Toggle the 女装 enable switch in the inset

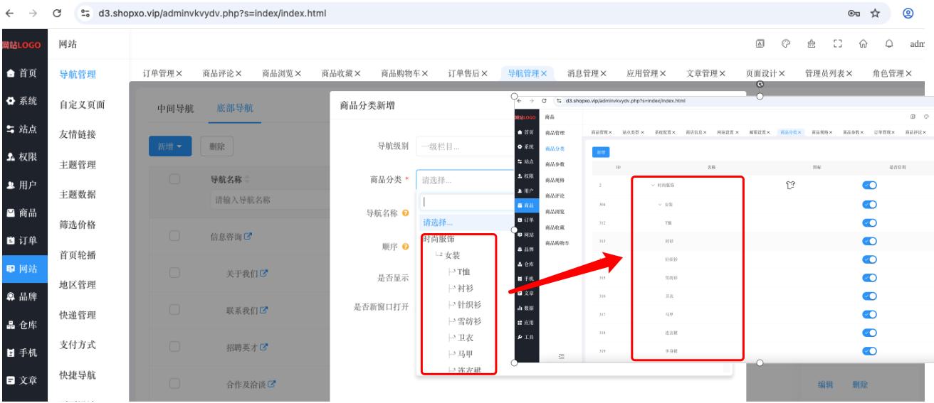(869, 204)
